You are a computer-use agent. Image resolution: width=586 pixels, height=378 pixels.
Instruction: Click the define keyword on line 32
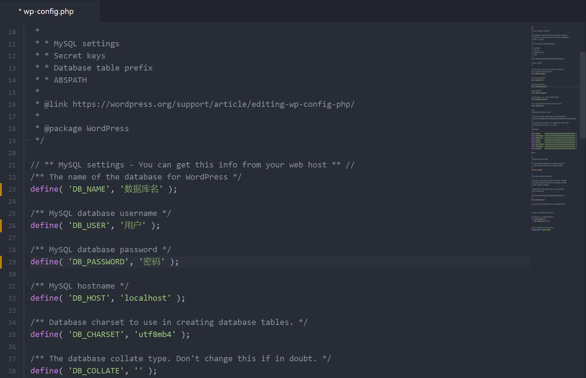click(x=44, y=298)
